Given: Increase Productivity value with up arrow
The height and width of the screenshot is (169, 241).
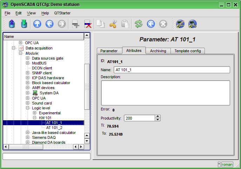Looking at the screenshot, I should 158,116.
